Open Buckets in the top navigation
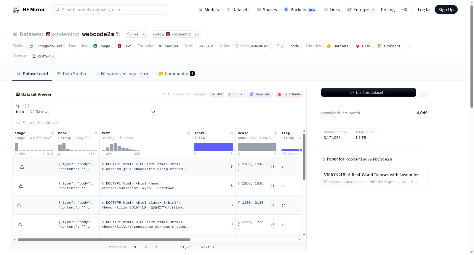The height and width of the screenshot is (255, 474). coord(300,10)
